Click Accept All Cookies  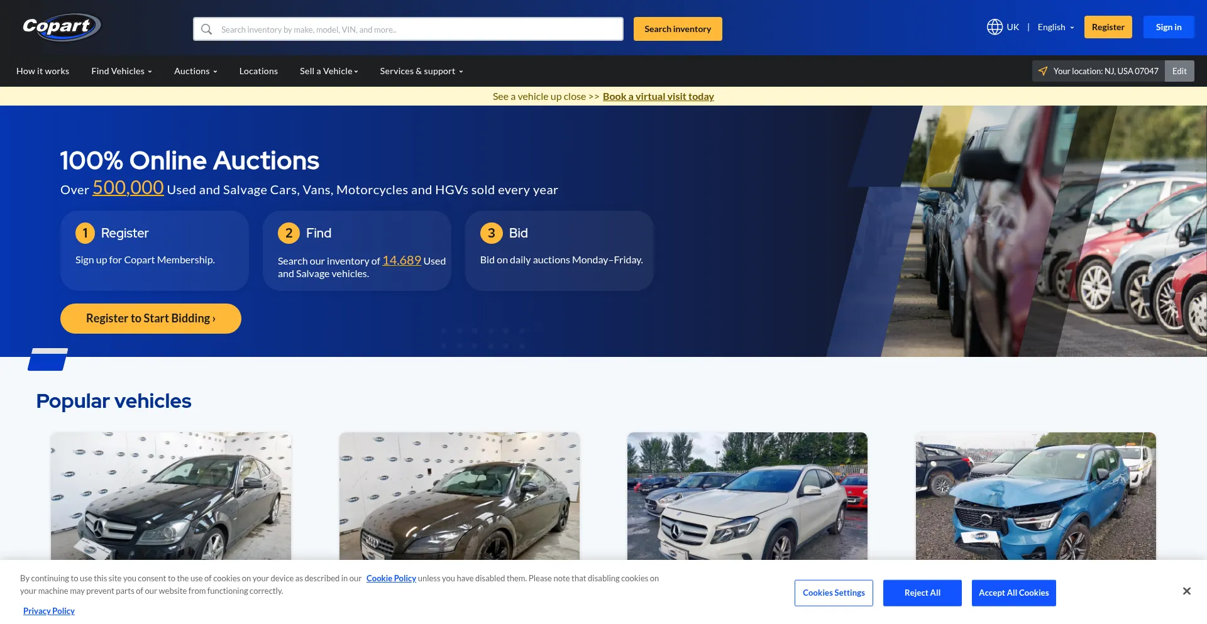point(1013,593)
